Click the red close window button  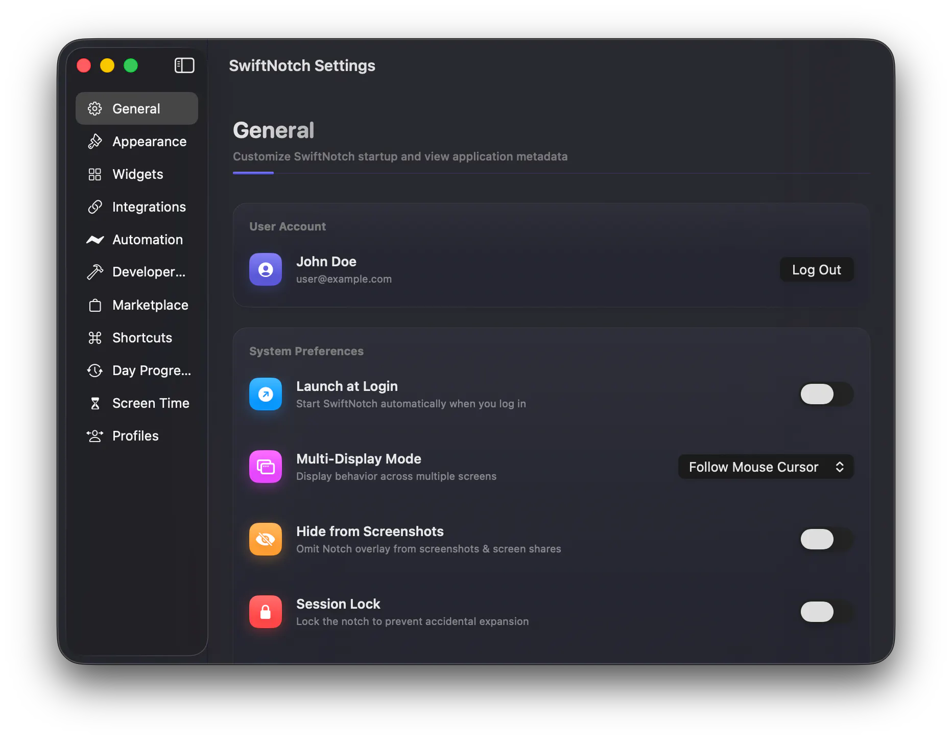84,65
